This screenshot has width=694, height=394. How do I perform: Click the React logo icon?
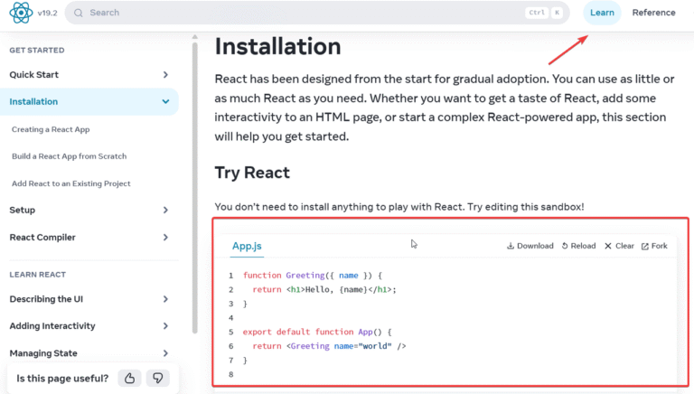(21, 13)
